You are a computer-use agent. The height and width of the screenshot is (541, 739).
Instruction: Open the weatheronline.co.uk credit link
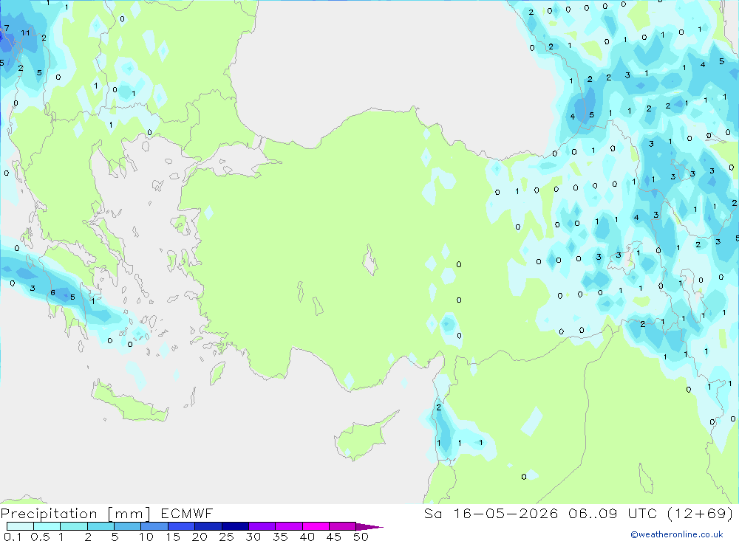click(677, 534)
